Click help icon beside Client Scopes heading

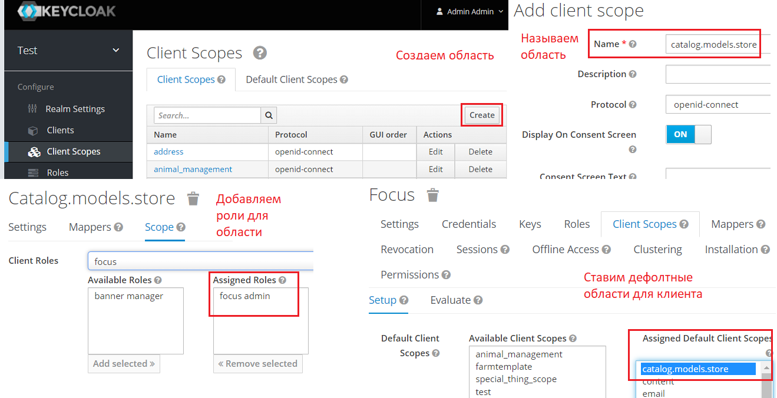tap(260, 53)
